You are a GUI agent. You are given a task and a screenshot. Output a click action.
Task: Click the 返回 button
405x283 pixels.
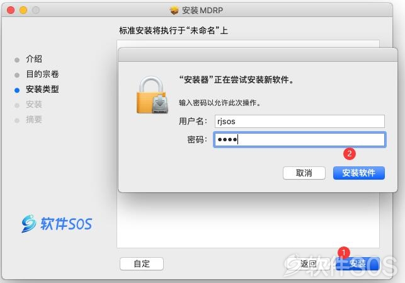click(x=309, y=264)
